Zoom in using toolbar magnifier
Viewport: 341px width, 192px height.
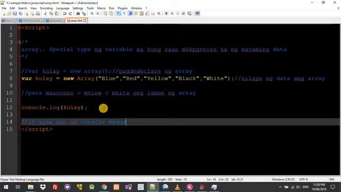[92, 13]
